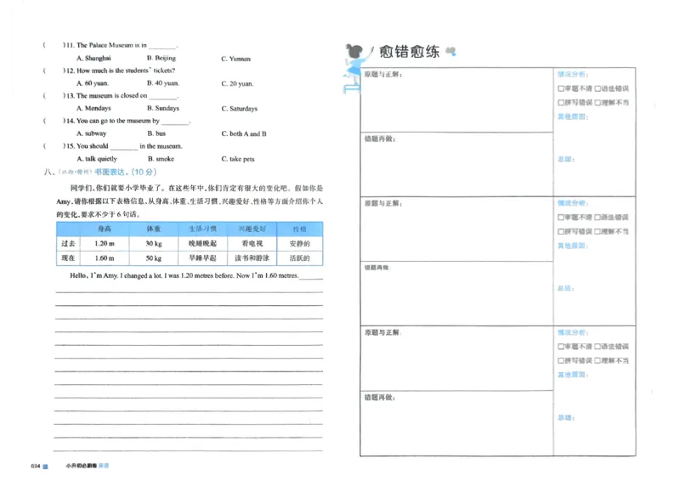This screenshot has height=481, width=680.
Task: Click the answer bracket for question 11
Action: click(54, 45)
